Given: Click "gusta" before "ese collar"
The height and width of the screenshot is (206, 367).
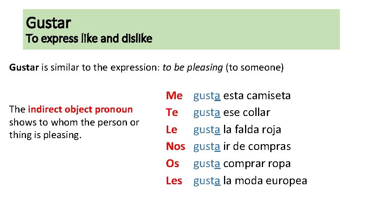Looking at the screenshot, I should click(207, 113).
